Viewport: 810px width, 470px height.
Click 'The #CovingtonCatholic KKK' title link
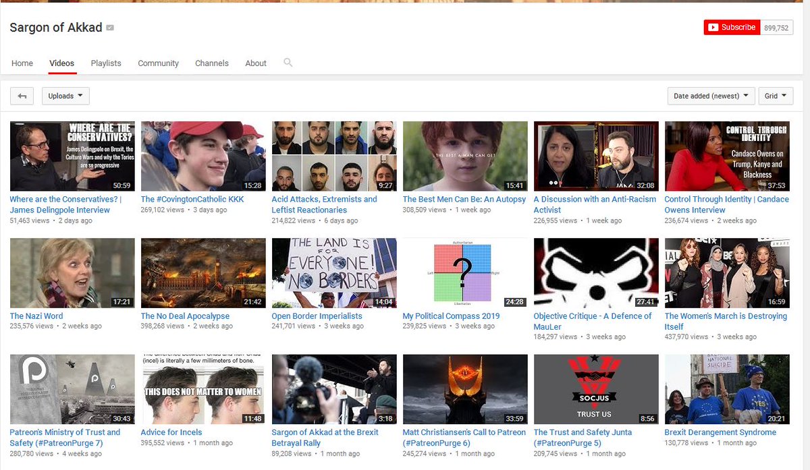(x=192, y=200)
